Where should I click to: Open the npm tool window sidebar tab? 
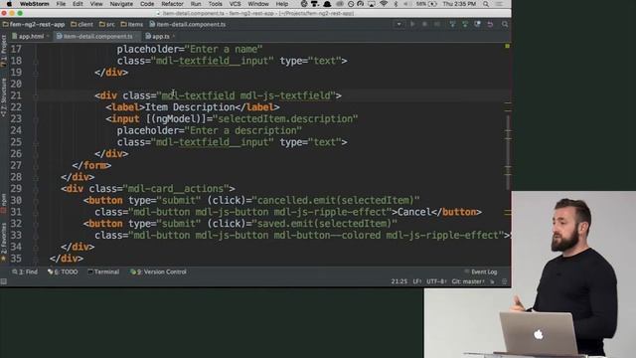pyautogui.click(x=4, y=203)
